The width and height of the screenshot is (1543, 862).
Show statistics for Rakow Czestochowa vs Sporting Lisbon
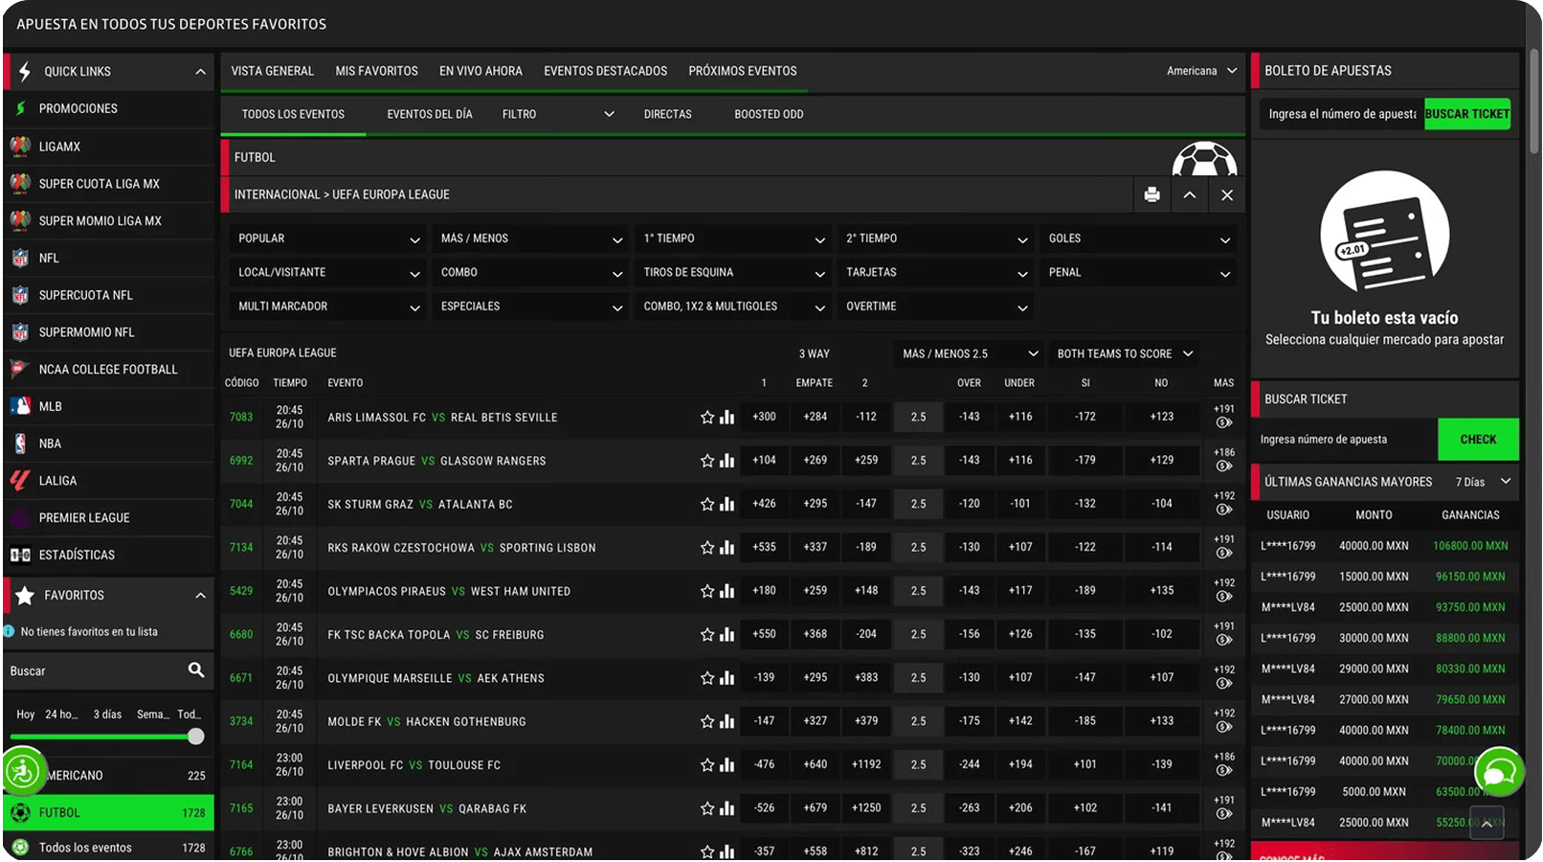coord(727,548)
